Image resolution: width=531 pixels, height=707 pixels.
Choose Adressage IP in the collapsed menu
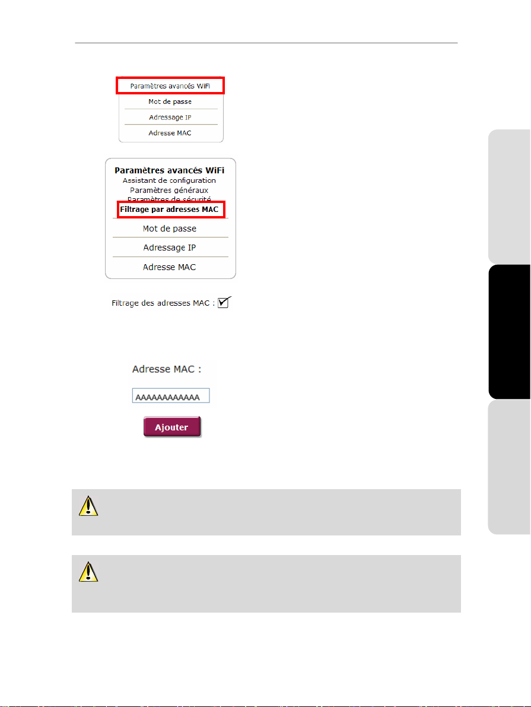(x=170, y=117)
